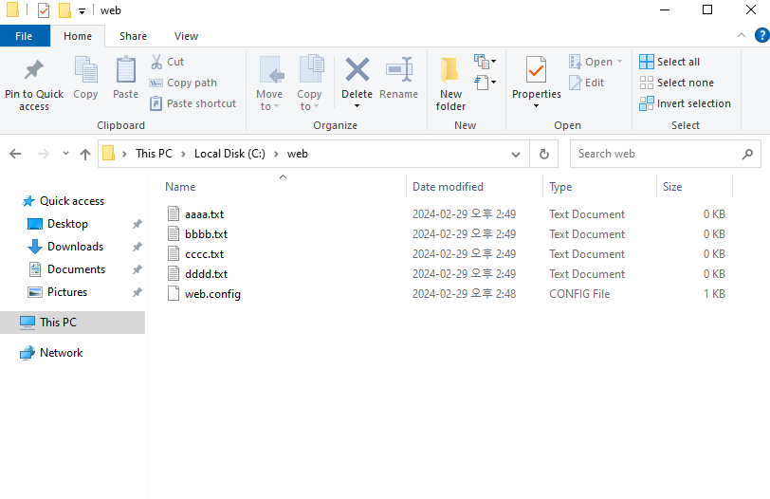Click This PC in address bar
Viewport: 770px width, 499px height.
(x=155, y=154)
